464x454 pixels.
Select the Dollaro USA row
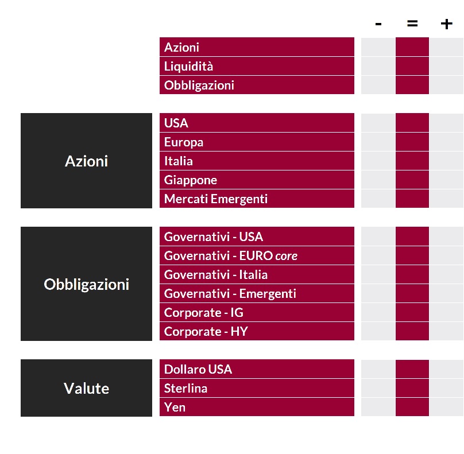pyautogui.click(x=257, y=369)
